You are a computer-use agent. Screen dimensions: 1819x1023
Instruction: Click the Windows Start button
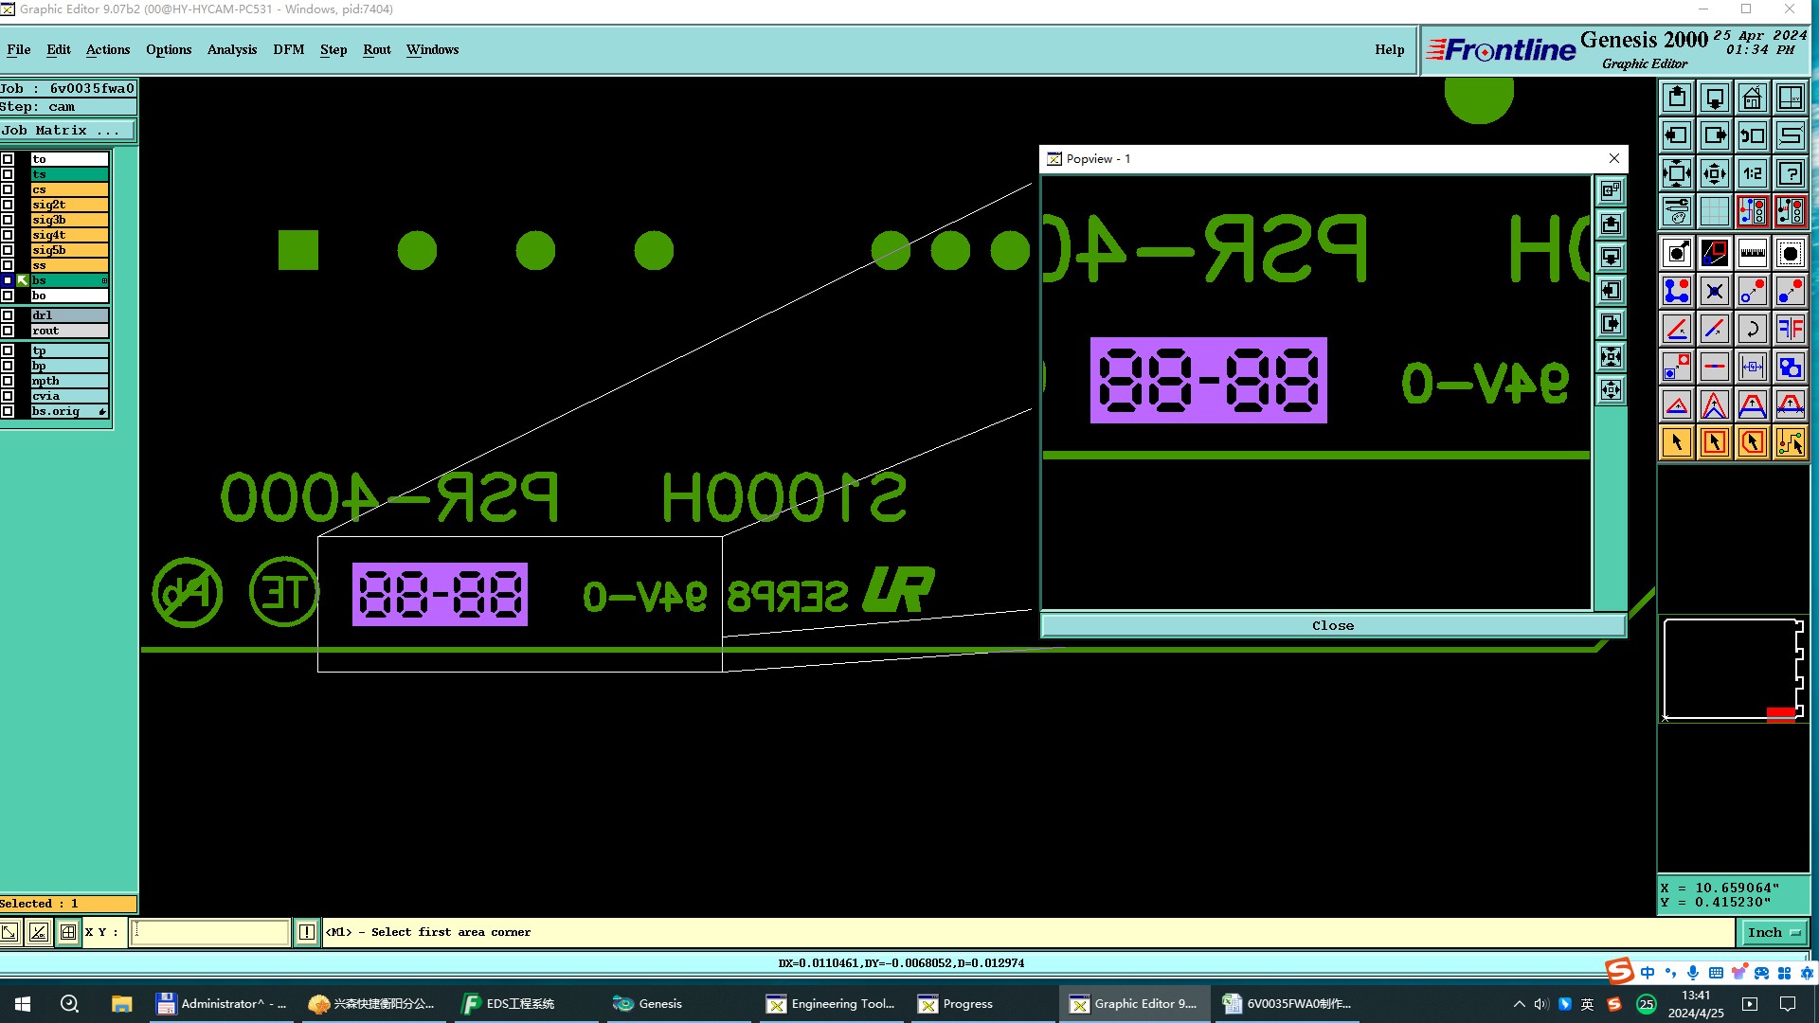(x=23, y=1003)
